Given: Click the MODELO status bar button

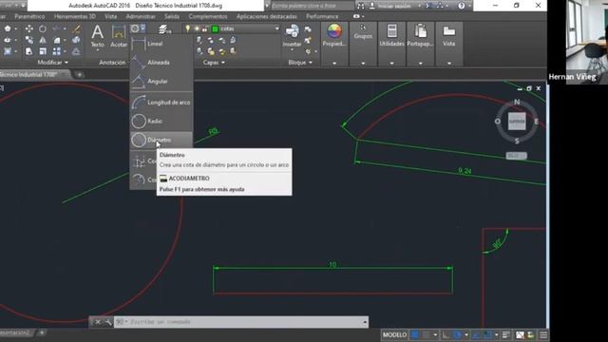Looking at the screenshot, I should pyautogui.click(x=395, y=335).
